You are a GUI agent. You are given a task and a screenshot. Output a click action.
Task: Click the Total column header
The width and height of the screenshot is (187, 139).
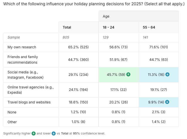click(x=67, y=27)
